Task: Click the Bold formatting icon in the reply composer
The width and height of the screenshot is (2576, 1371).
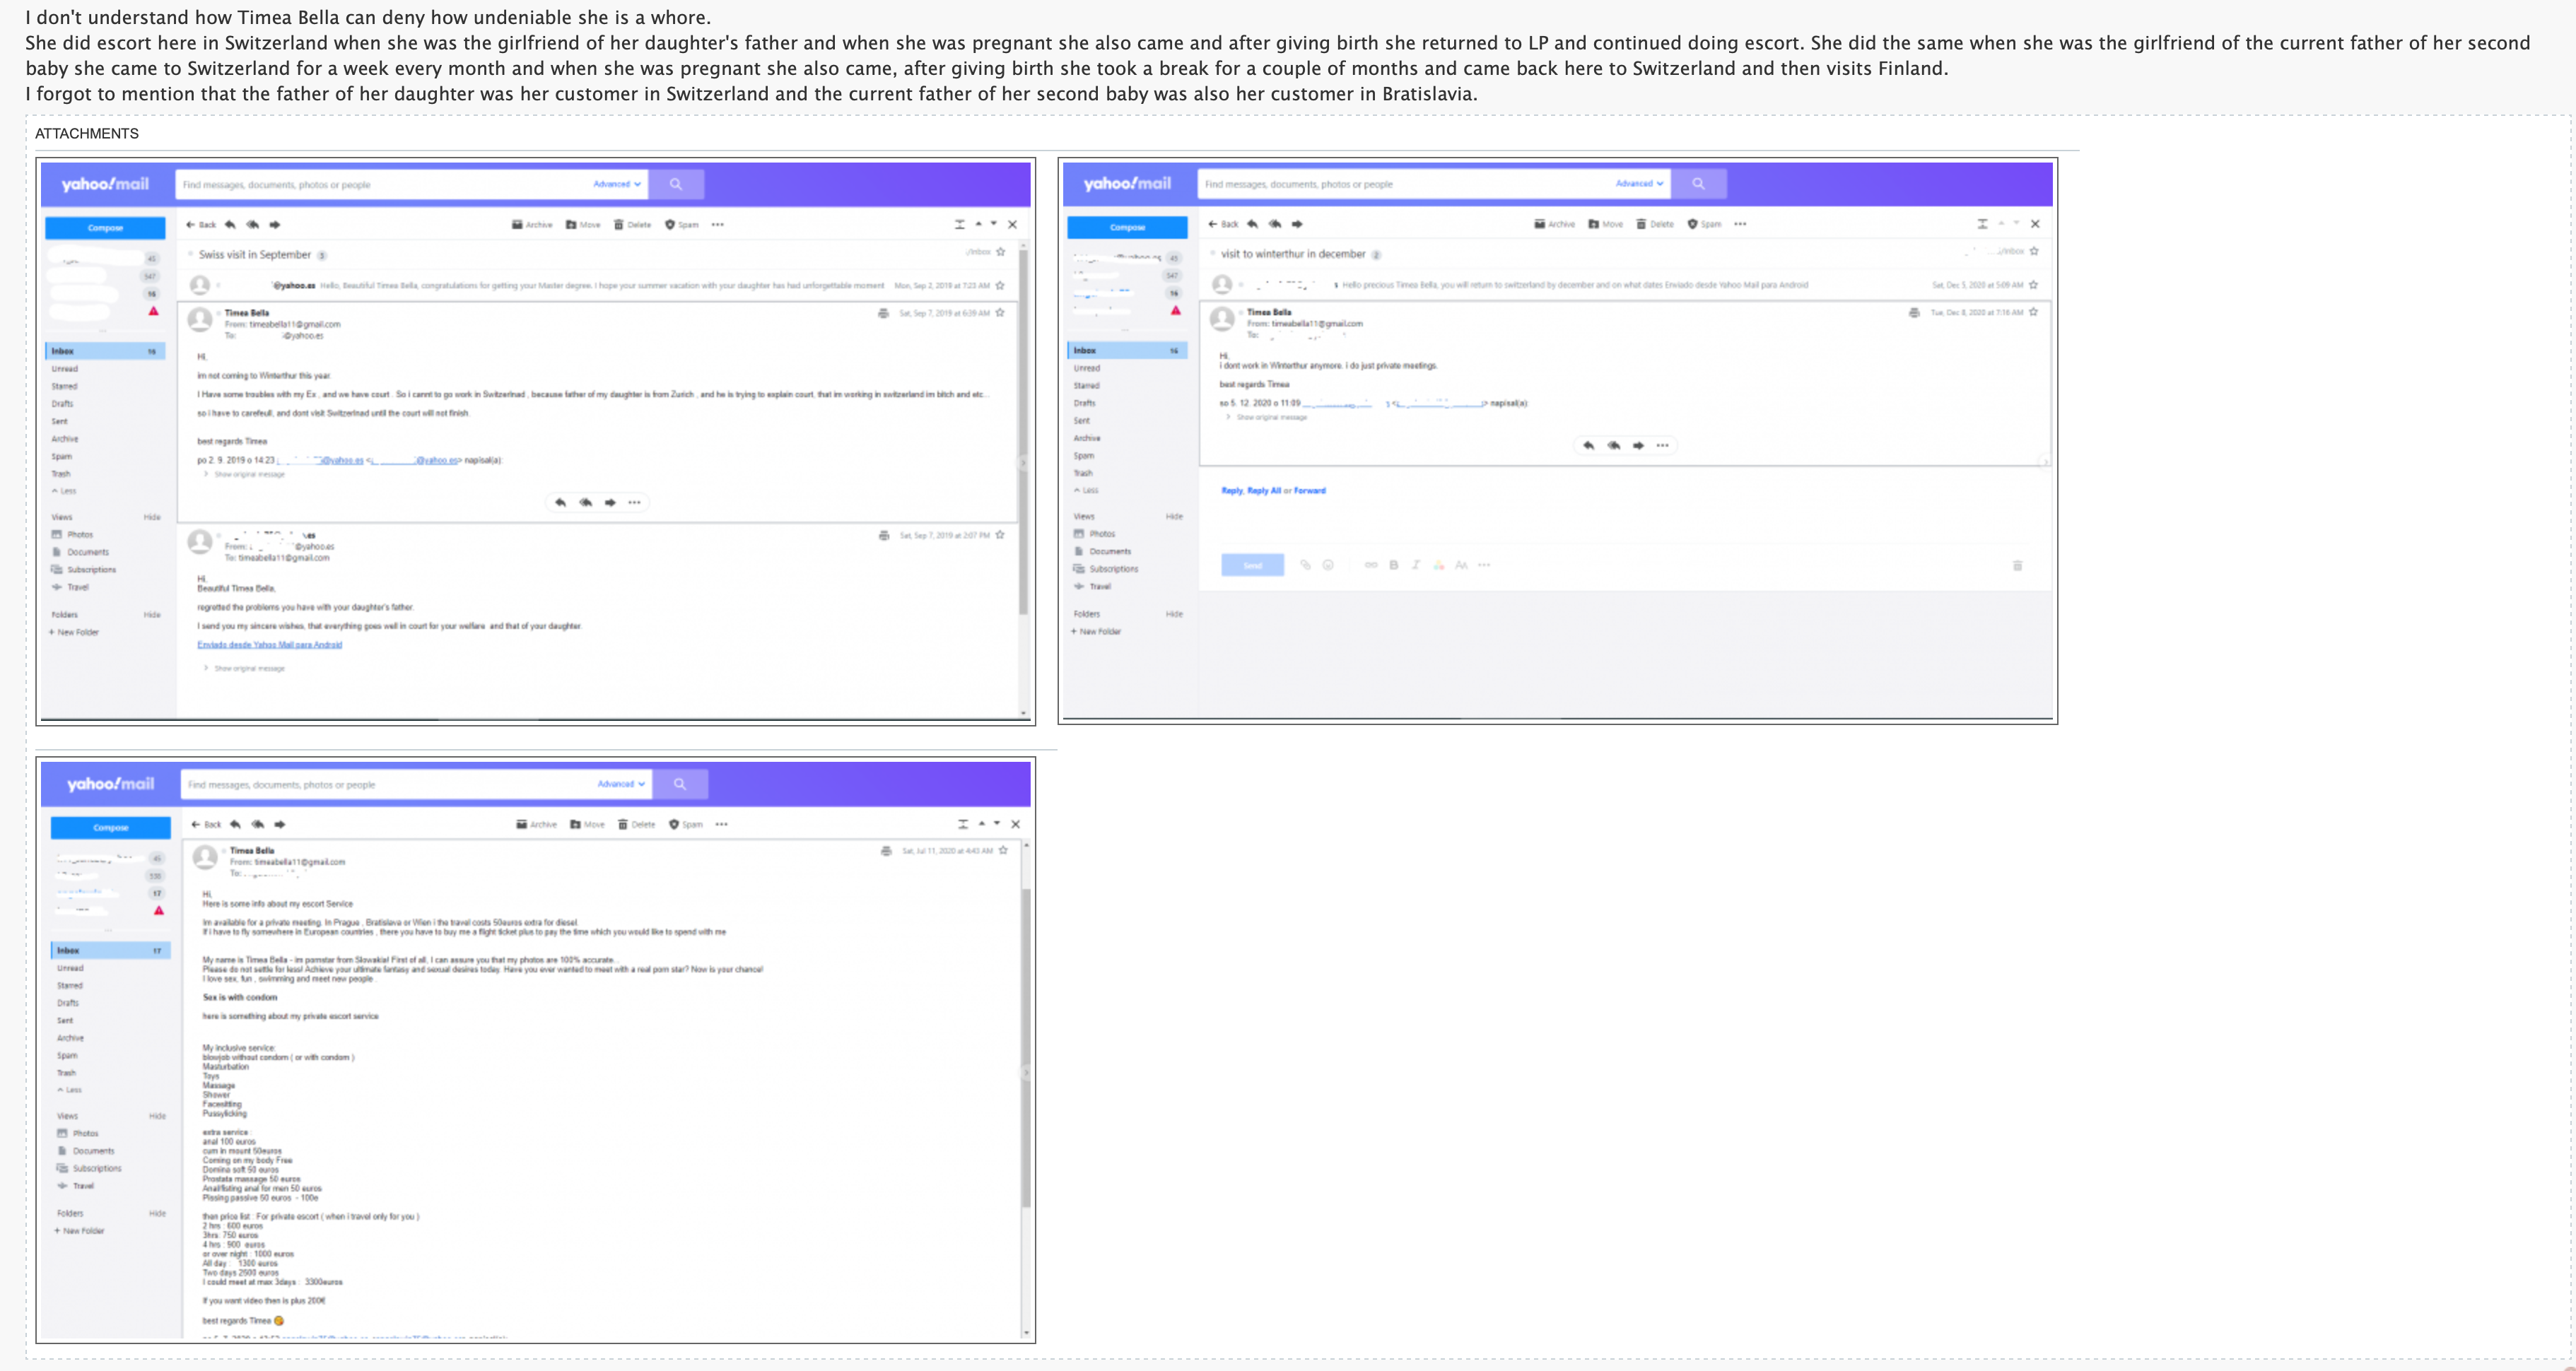Action: coord(1393,565)
